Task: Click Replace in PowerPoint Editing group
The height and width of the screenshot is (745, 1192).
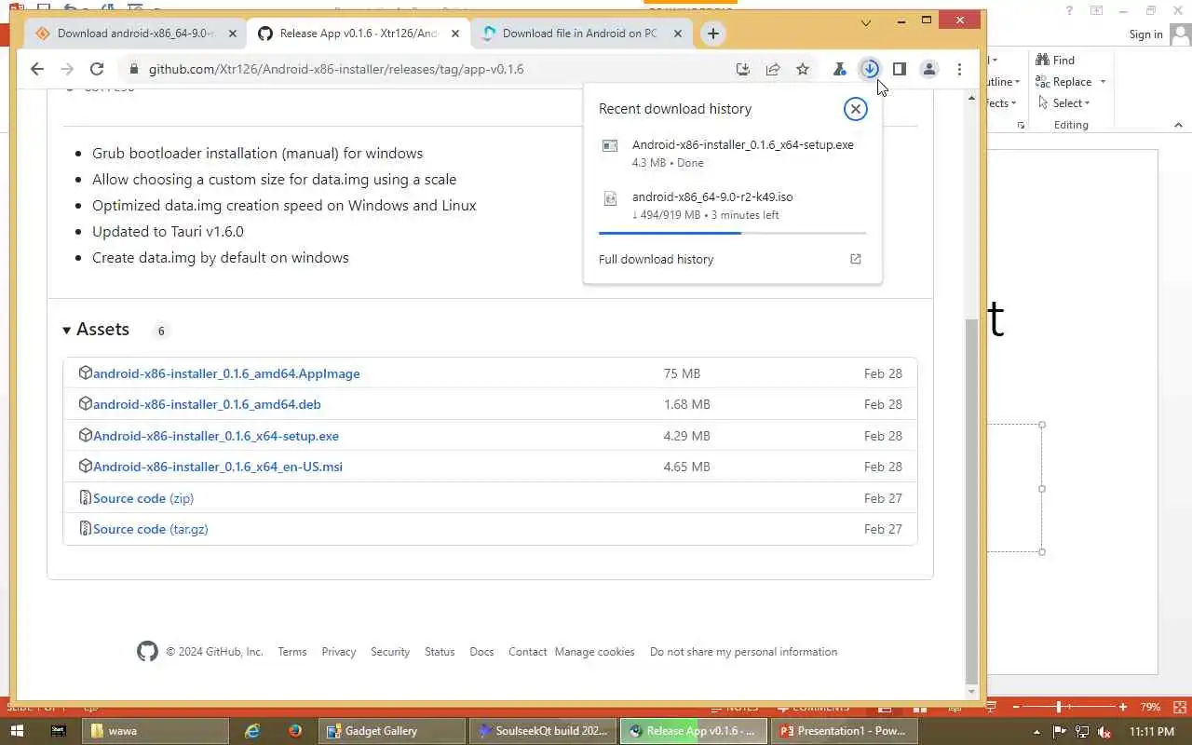Action: pyautogui.click(x=1064, y=82)
